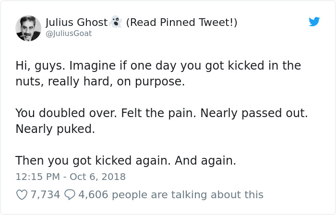Click the "Nearly puked." line
336x215 pixels.
55,129
